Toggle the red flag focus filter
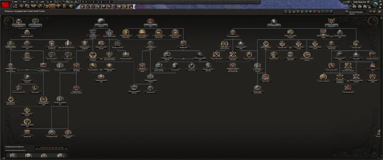 pyautogui.click(x=298, y=11)
